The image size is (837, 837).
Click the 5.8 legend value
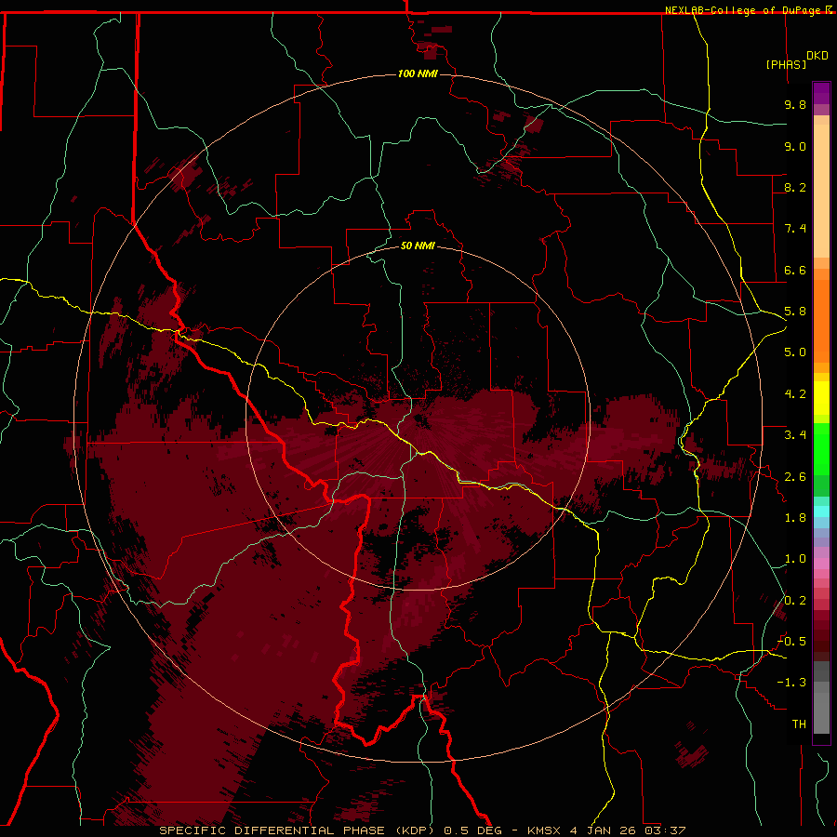click(x=795, y=312)
